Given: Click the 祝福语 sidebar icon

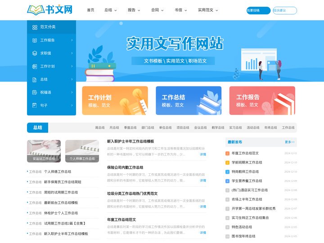Looking at the screenshot, I should pyautogui.click(x=35, y=92).
